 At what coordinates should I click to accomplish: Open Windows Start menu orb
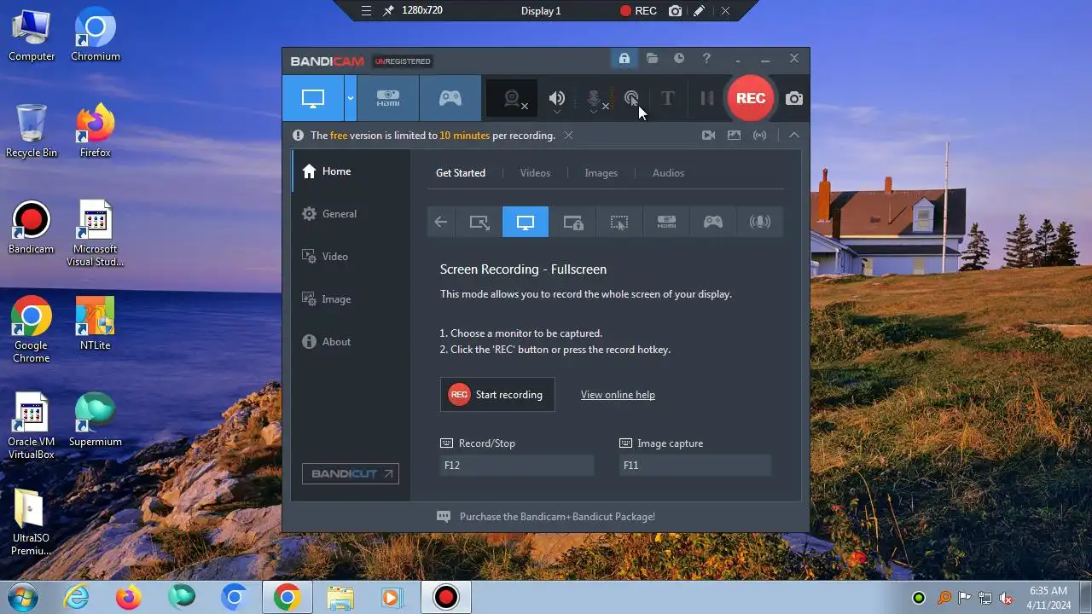point(22,597)
